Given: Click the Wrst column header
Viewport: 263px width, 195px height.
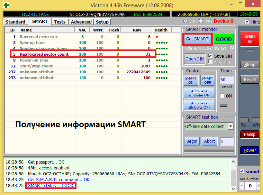Looking at the screenshot, I should (x=98, y=30).
